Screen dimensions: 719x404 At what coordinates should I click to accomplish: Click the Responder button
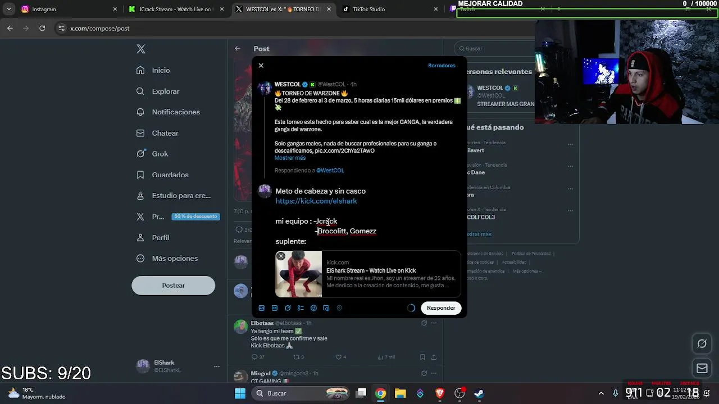tap(441, 308)
